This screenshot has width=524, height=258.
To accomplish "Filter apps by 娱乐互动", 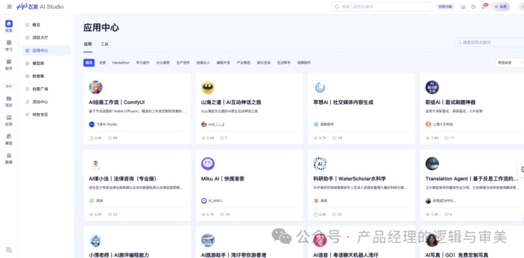I will [264, 63].
